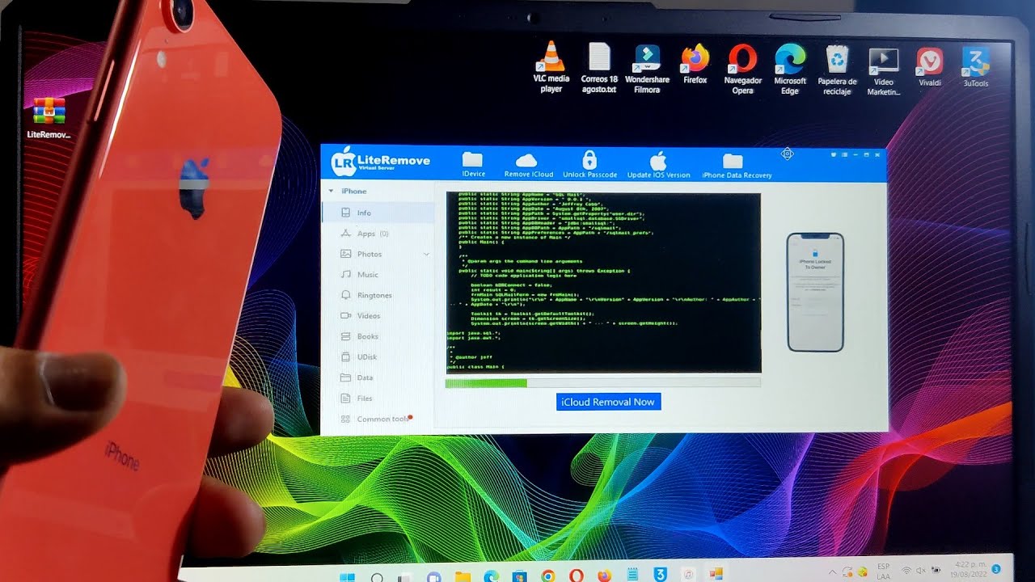Choose Update iOS Version apple icon
This screenshot has height=582, width=1035.
coord(659,165)
